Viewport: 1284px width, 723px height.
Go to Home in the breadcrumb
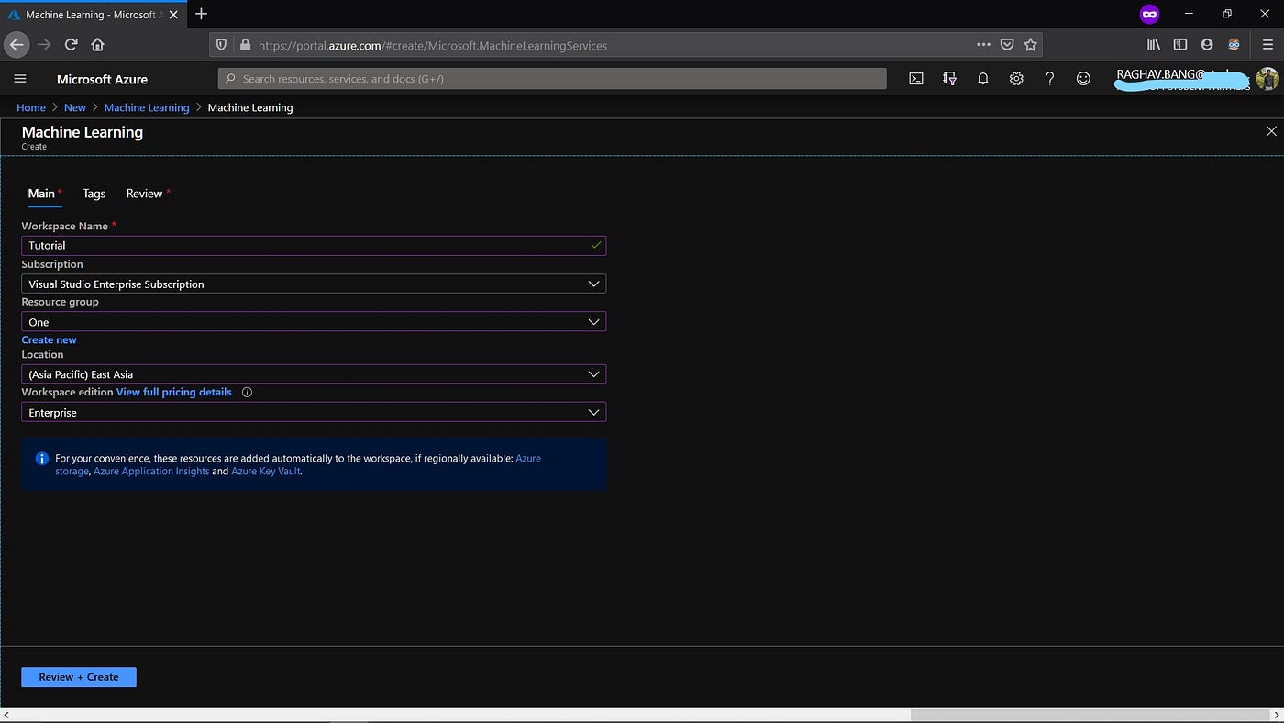31,107
